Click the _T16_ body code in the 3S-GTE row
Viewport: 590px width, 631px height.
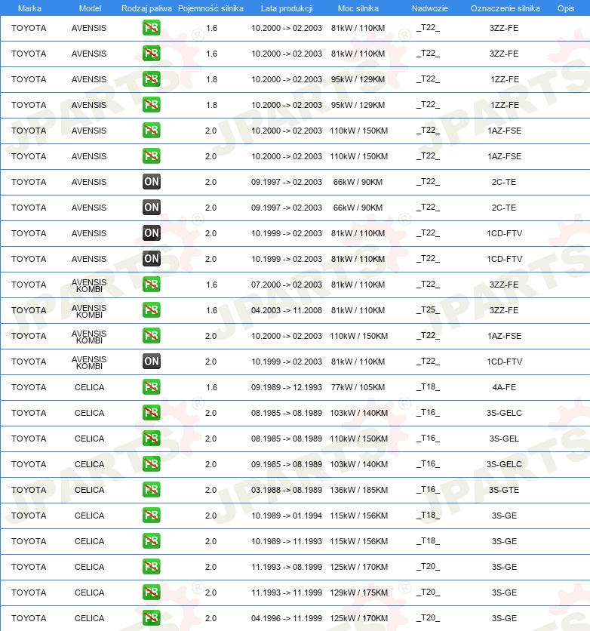click(x=428, y=489)
